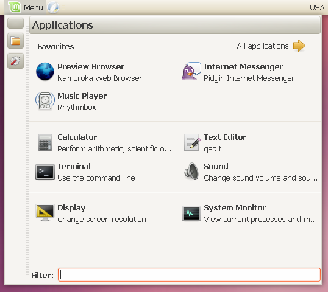Open the Display settings icon
This screenshot has width=328, height=292.
(45, 212)
